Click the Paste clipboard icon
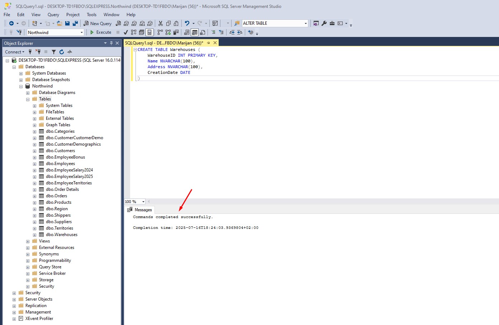499x325 pixels. [176, 23]
